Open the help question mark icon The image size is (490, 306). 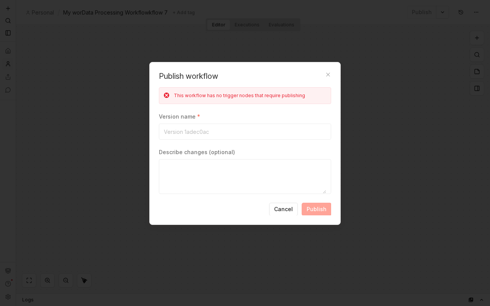pos(8,284)
